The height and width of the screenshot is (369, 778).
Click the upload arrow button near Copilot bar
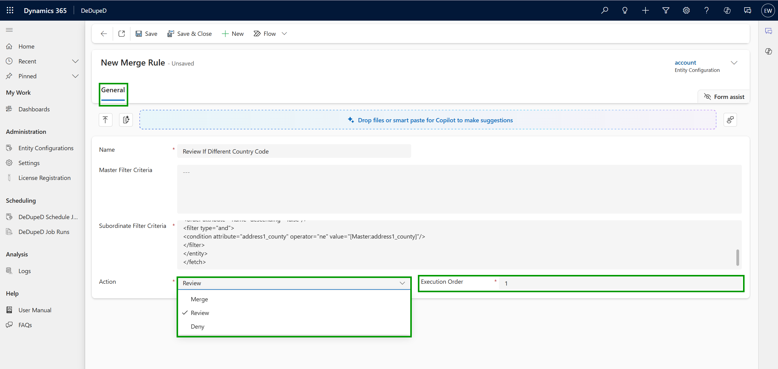[105, 120]
